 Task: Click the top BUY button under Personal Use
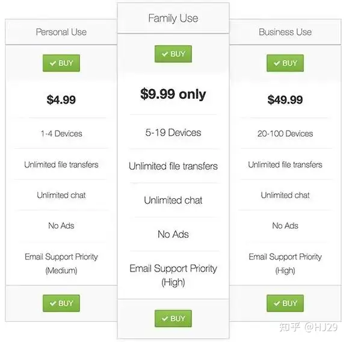[x=61, y=63]
